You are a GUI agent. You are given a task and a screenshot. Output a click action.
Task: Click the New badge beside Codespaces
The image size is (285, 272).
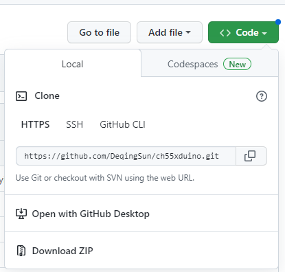237,64
